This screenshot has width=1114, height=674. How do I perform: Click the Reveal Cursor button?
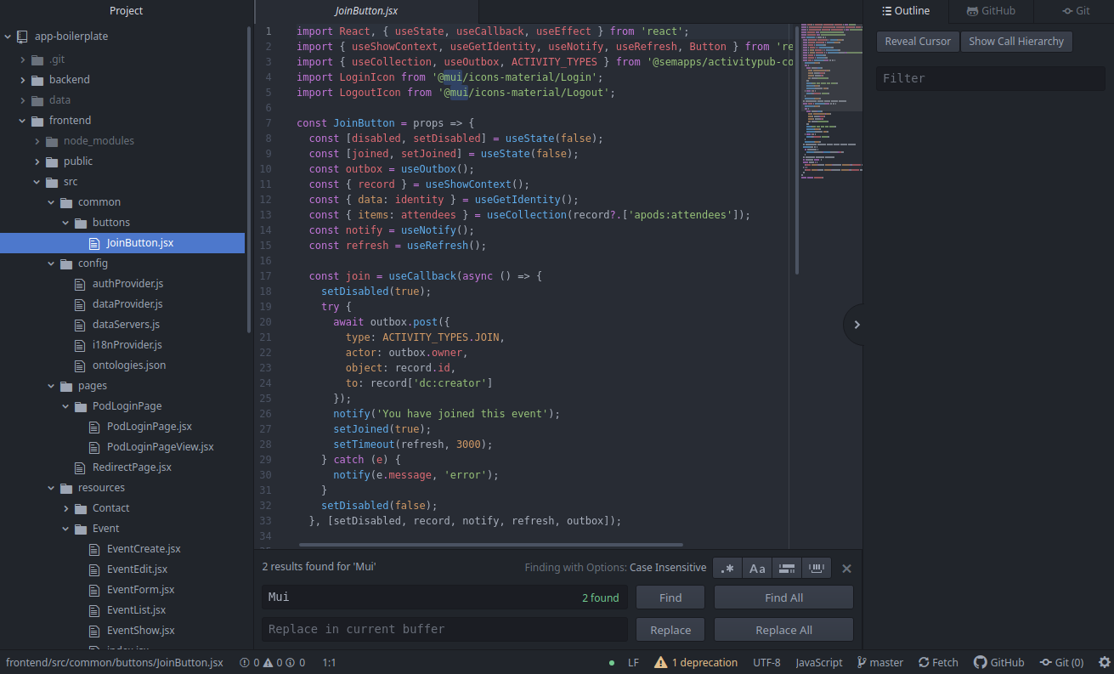coord(918,42)
